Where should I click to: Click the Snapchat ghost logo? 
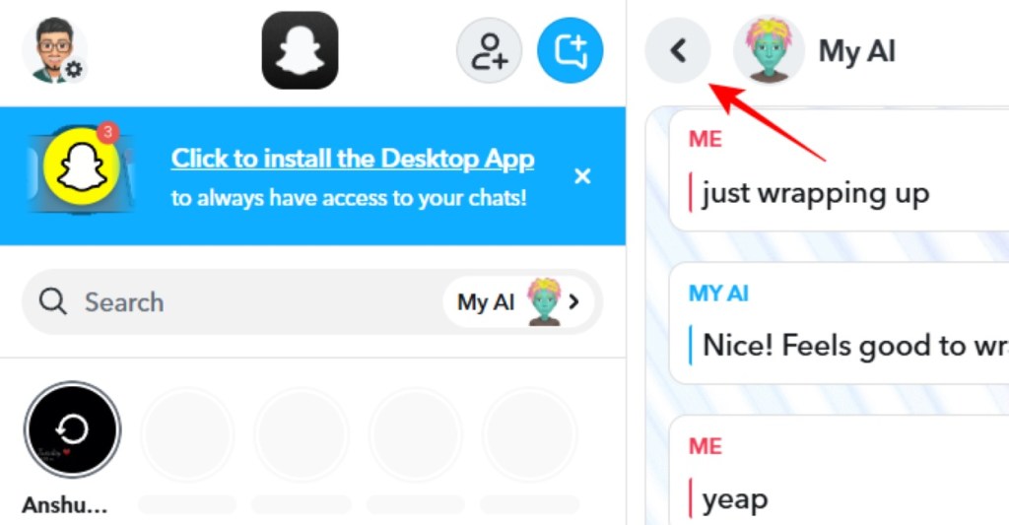point(300,50)
